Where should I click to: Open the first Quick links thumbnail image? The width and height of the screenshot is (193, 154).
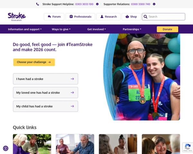(32, 144)
